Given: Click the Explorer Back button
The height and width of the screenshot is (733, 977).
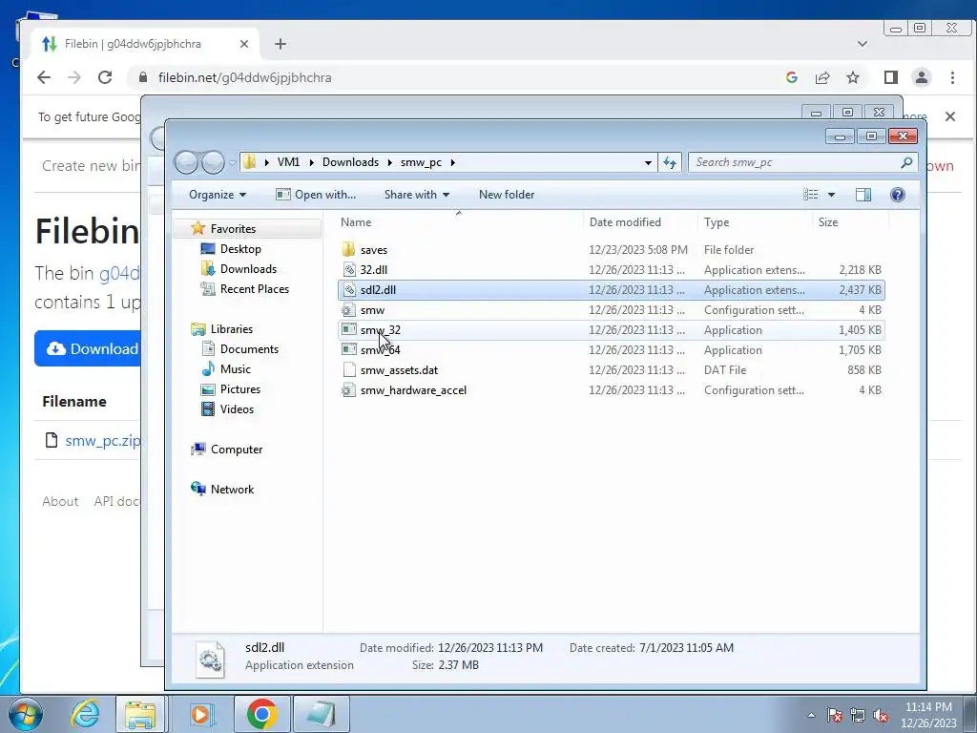Looking at the screenshot, I should coord(187,162).
